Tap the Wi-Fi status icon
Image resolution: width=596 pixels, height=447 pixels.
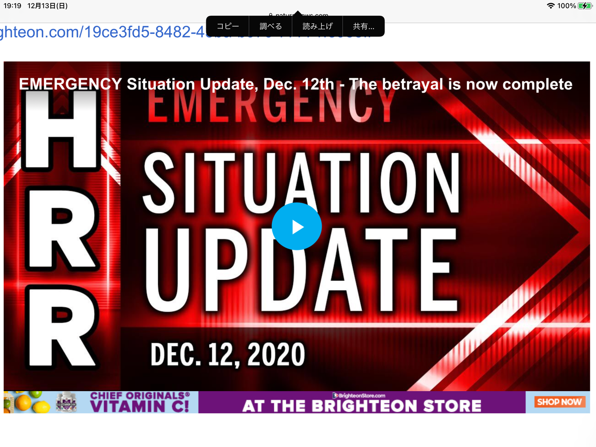[551, 6]
